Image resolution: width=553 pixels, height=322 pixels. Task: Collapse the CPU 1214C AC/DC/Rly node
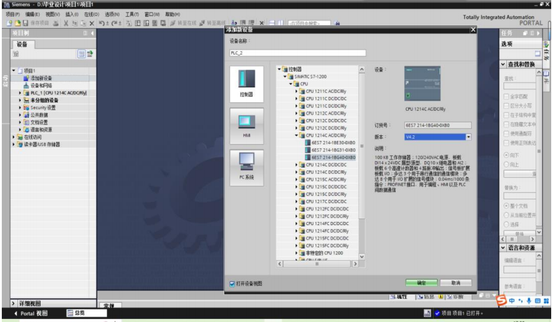pos(297,135)
